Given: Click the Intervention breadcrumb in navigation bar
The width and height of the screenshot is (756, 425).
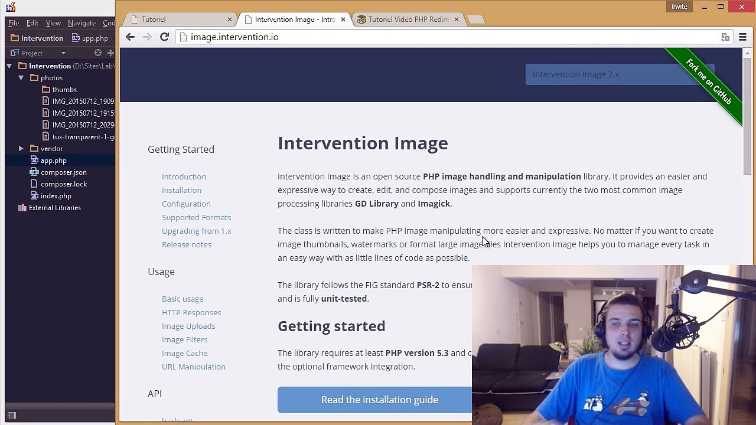Looking at the screenshot, I should [37, 38].
